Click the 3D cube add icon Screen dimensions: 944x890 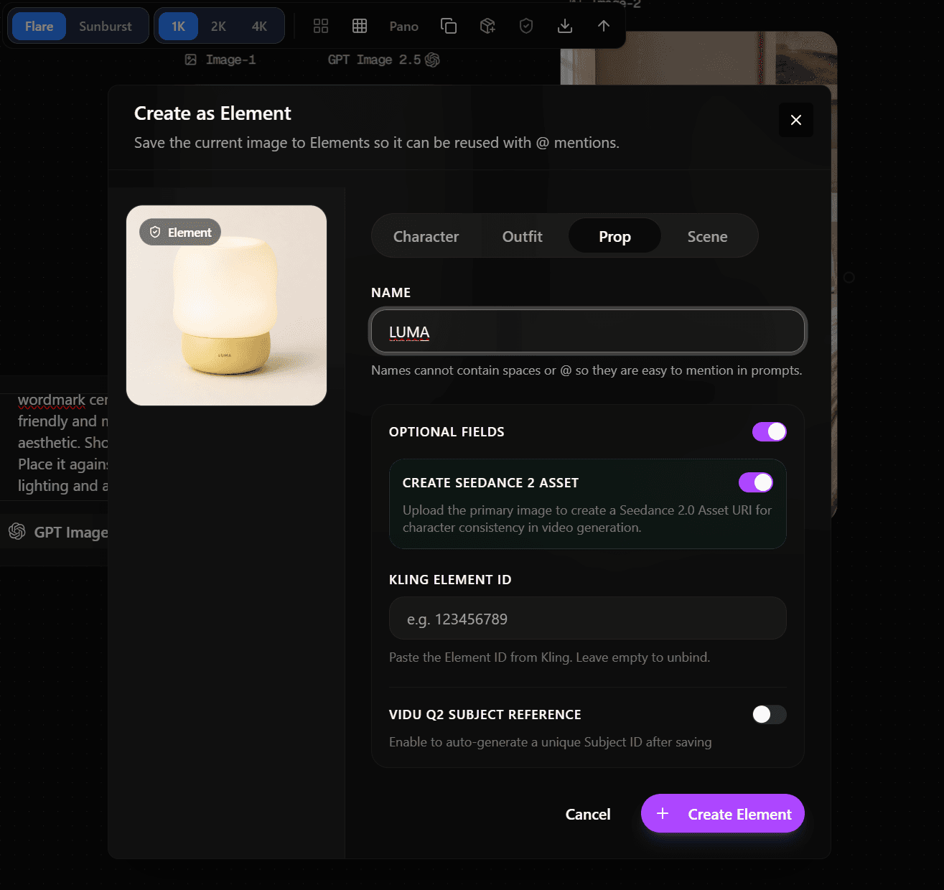[487, 26]
